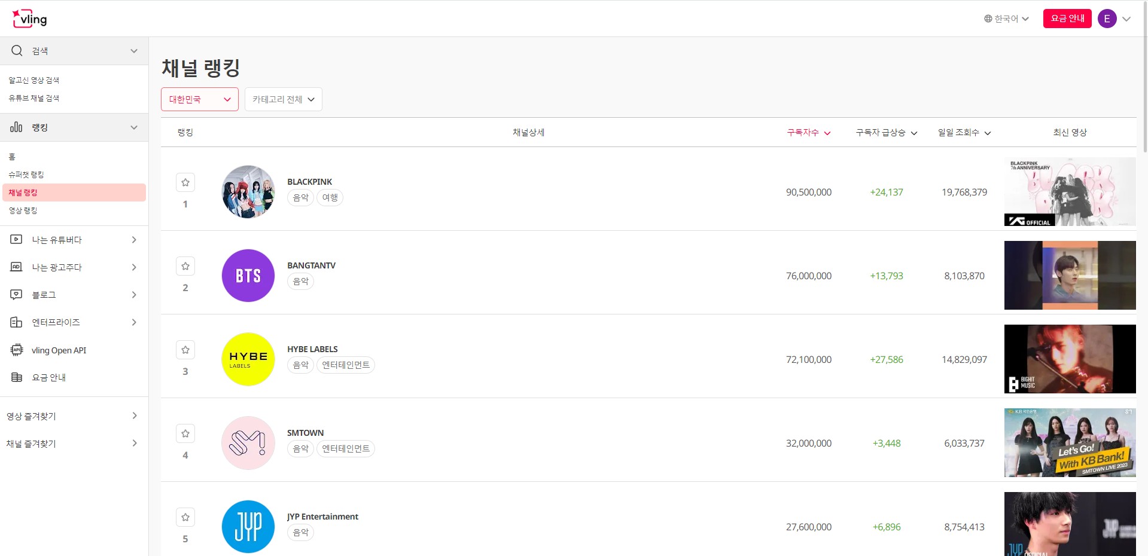
Task: Click the page vertical scrollbar
Action: click(x=1145, y=78)
